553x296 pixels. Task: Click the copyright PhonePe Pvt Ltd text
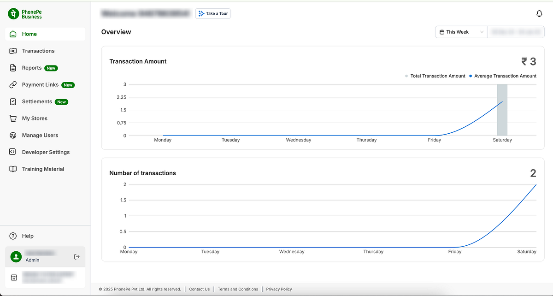point(140,289)
